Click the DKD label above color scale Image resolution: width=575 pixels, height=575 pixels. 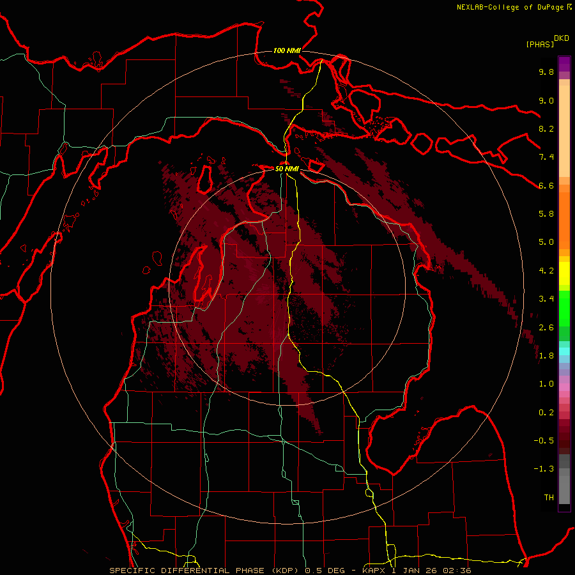coord(562,38)
